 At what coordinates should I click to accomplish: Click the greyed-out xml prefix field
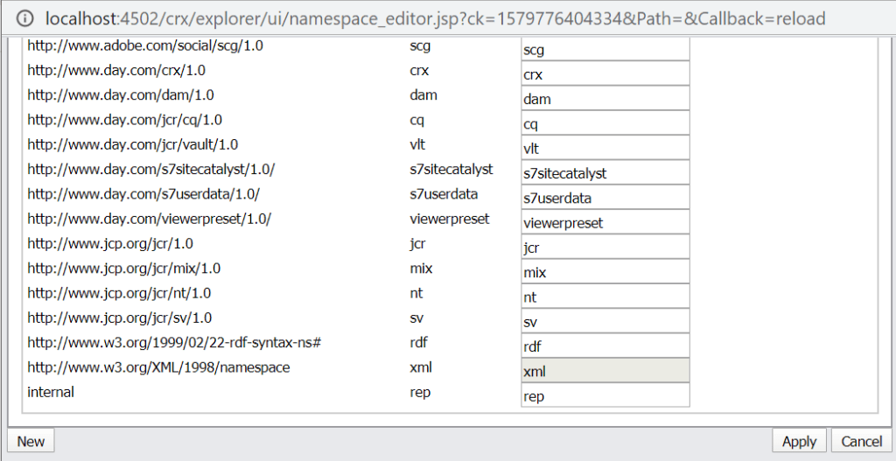[605, 371]
